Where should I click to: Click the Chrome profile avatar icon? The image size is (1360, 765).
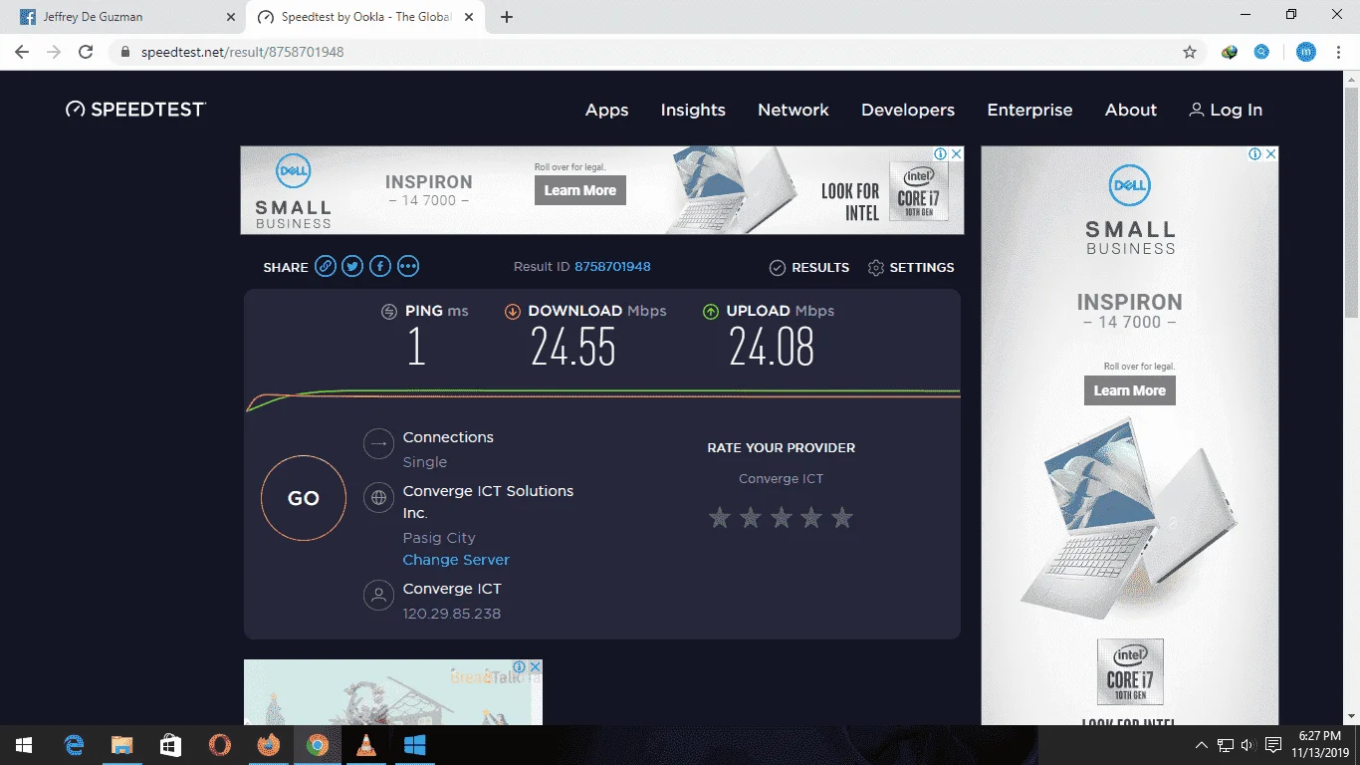click(x=1306, y=52)
